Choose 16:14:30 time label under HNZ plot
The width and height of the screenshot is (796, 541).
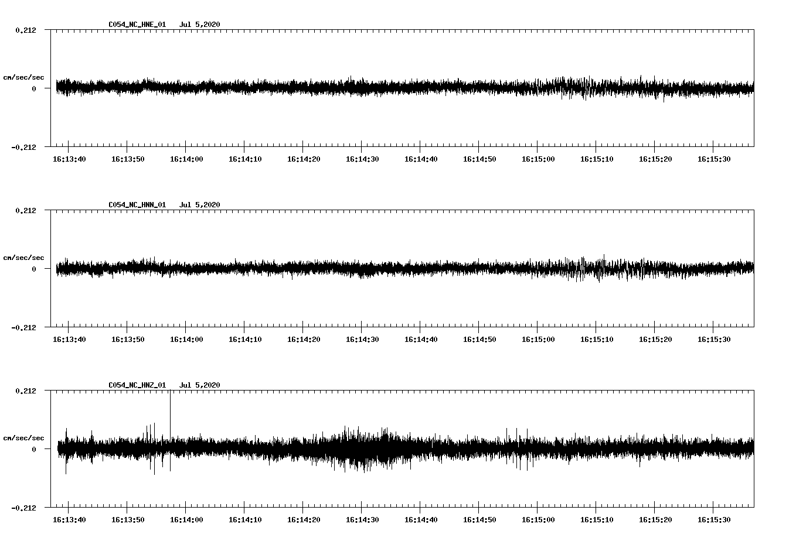click(362, 520)
